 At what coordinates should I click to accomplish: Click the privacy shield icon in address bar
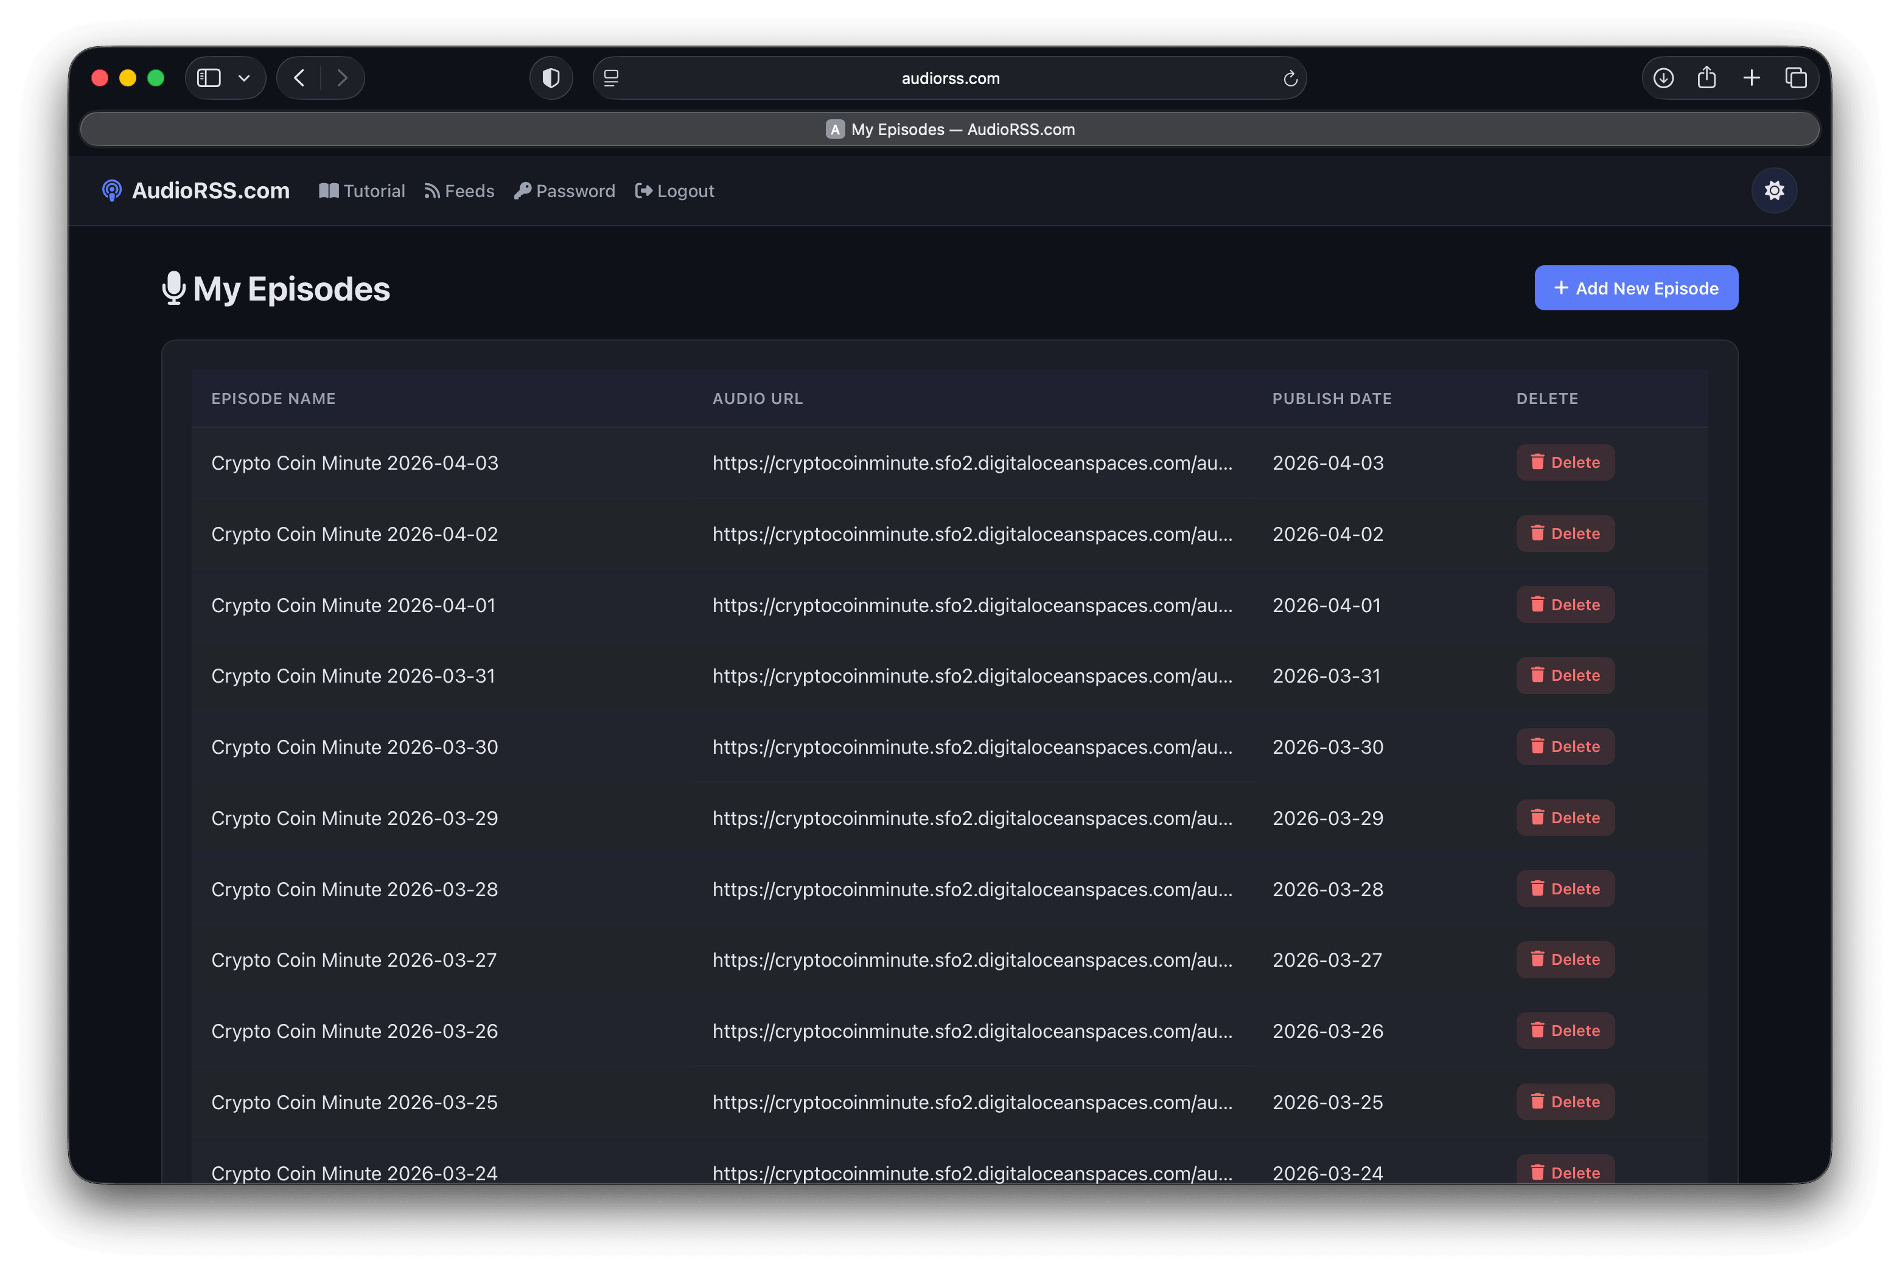coord(551,77)
